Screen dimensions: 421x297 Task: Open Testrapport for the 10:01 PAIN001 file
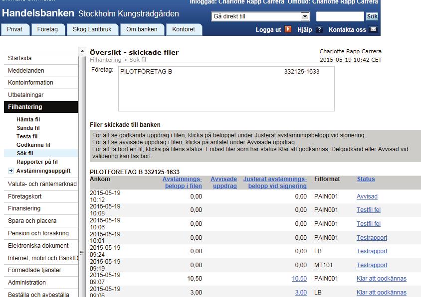(x=372, y=237)
